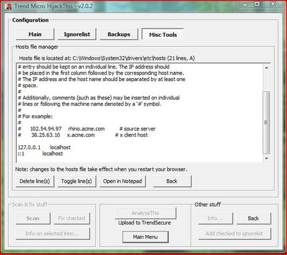Screen dimensions: 287x255
Task: Click Upload to TrendSecure label
Action: pyautogui.click(x=145, y=223)
